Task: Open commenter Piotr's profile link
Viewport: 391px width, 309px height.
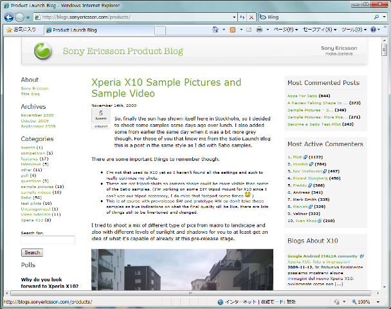Action: tap(298, 157)
